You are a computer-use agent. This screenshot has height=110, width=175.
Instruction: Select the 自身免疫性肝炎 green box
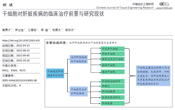click(113, 97)
